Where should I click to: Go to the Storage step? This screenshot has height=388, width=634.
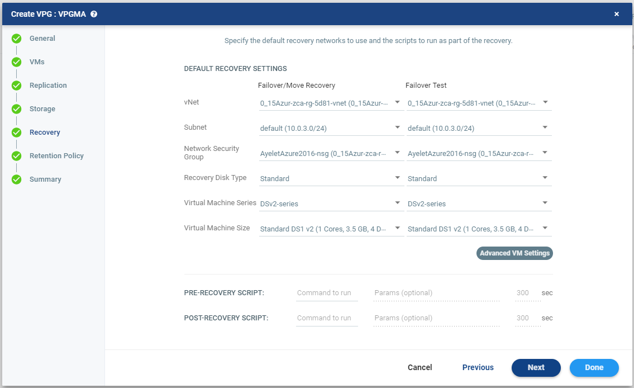(42, 109)
